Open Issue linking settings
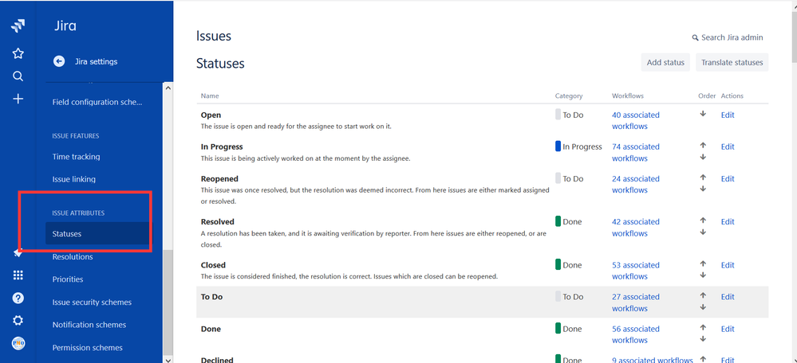 pos(73,179)
